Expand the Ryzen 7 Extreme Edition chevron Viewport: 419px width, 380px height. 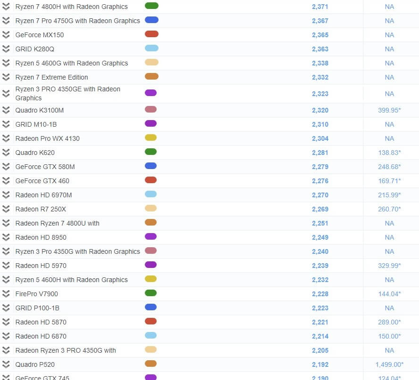click(x=6, y=77)
